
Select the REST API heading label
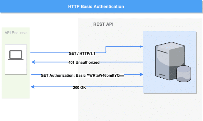point(103,24)
